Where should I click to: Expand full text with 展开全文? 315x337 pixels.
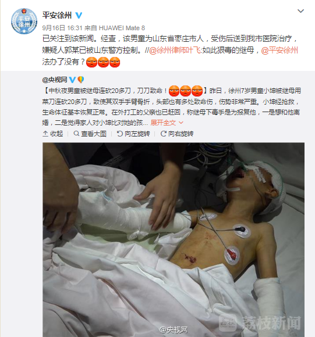pos(167,123)
